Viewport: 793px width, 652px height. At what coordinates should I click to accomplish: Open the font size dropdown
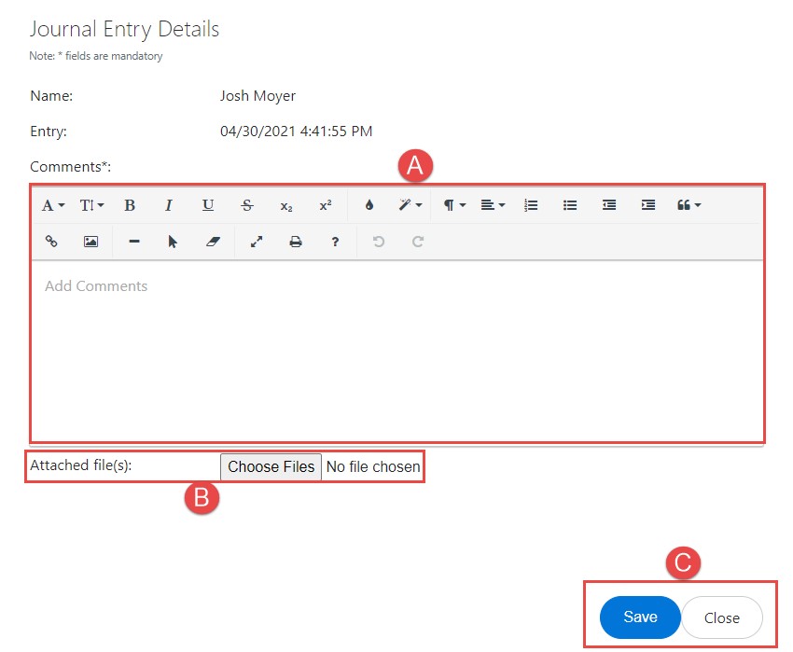coord(91,205)
